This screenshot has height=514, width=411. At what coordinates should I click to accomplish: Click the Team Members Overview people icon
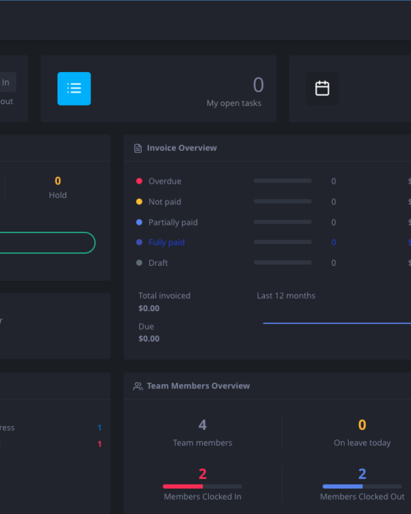click(x=138, y=387)
